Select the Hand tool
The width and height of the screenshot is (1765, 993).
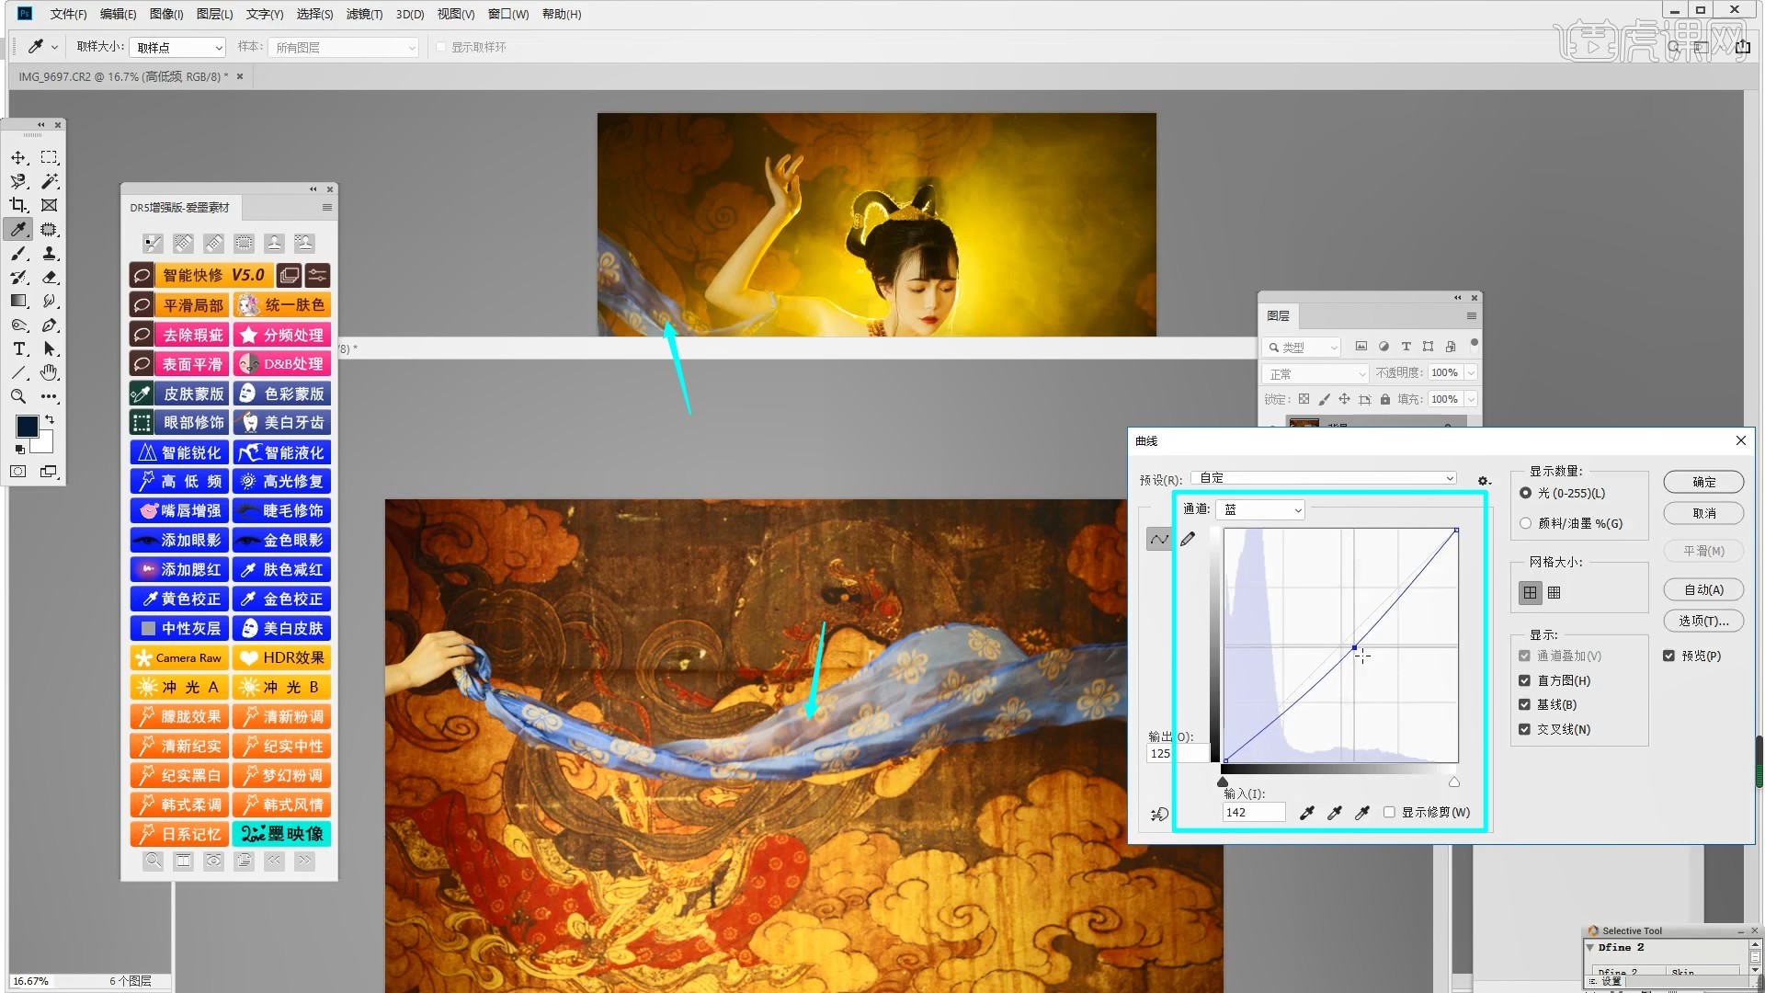coord(50,372)
